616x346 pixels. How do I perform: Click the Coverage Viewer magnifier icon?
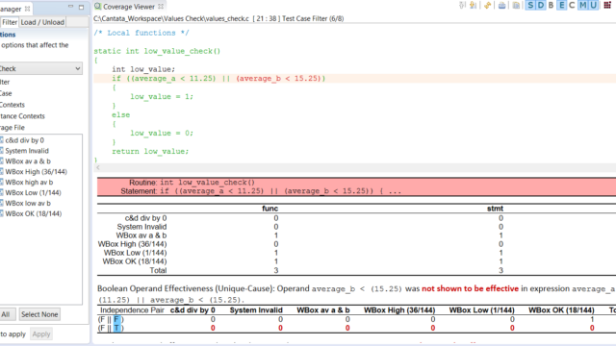(97, 7)
